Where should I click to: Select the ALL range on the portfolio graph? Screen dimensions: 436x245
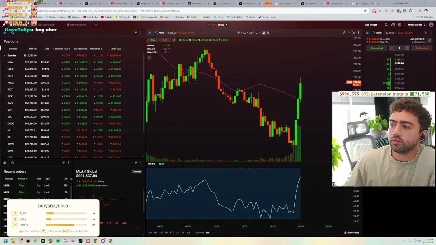pos(124,223)
